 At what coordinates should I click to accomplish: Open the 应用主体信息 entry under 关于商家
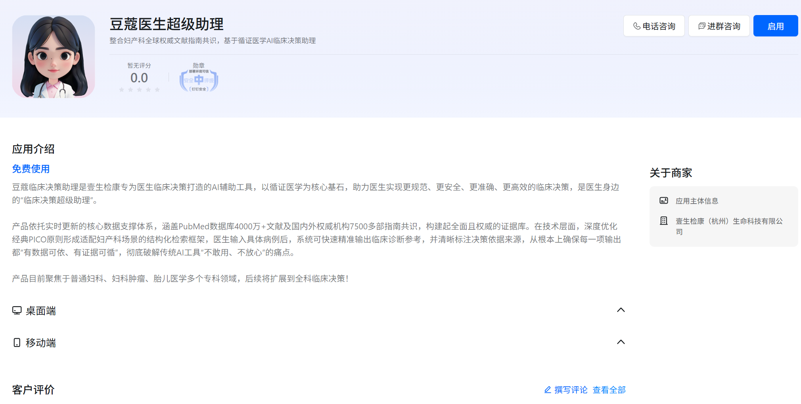click(x=697, y=200)
